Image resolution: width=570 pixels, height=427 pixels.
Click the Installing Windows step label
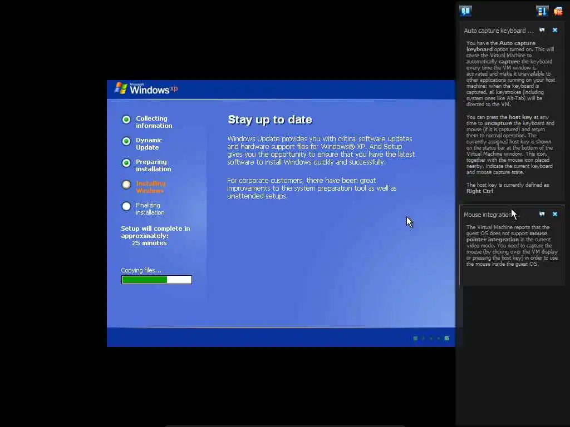pos(151,187)
